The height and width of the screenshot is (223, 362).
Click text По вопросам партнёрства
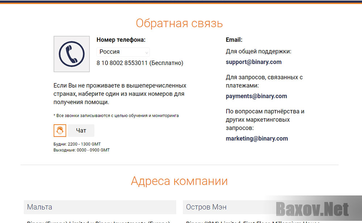pyautogui.click(x=265, y=120)
